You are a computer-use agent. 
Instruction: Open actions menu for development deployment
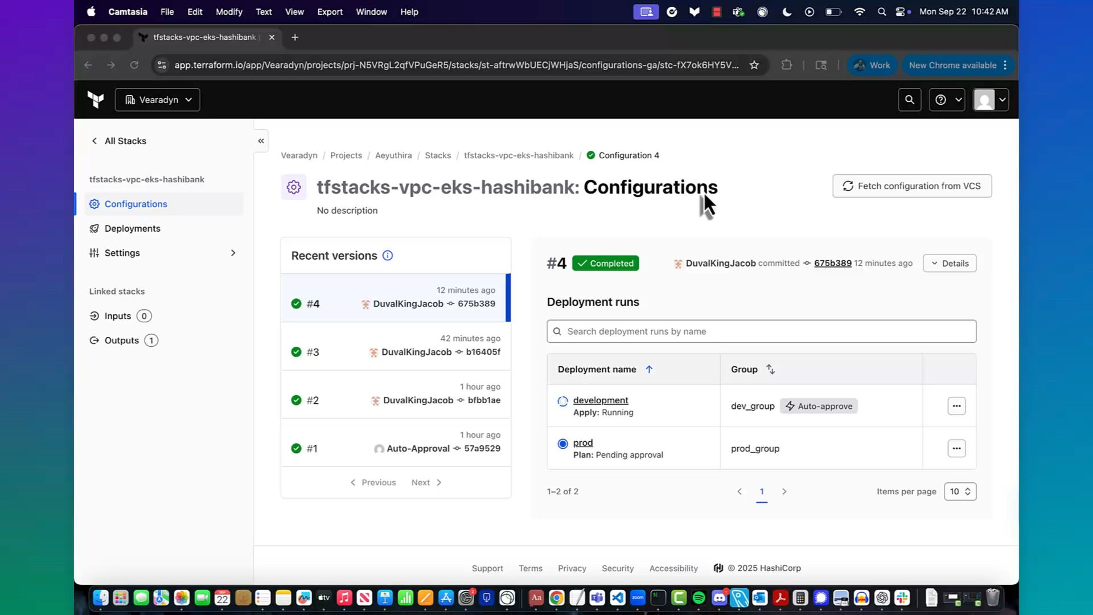(956, 406)
